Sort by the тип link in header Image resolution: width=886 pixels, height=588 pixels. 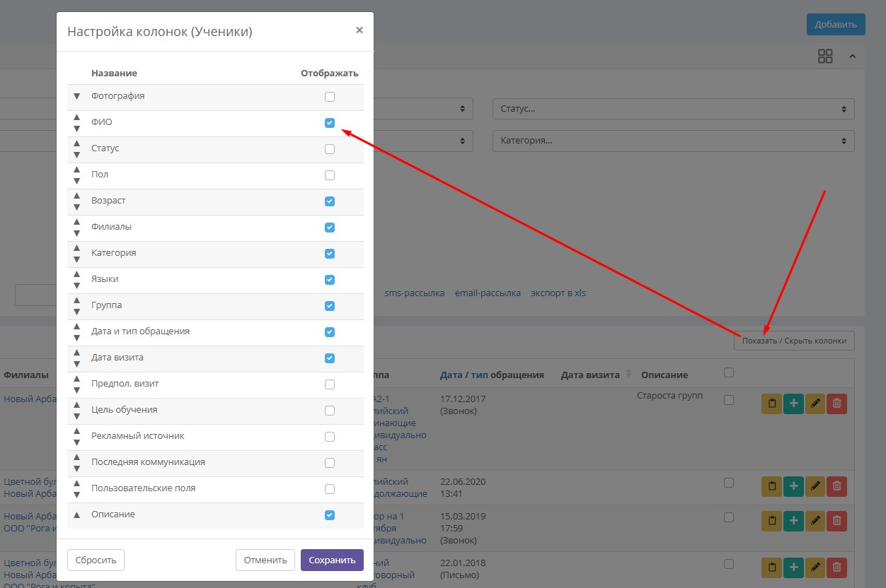(479, 375)
